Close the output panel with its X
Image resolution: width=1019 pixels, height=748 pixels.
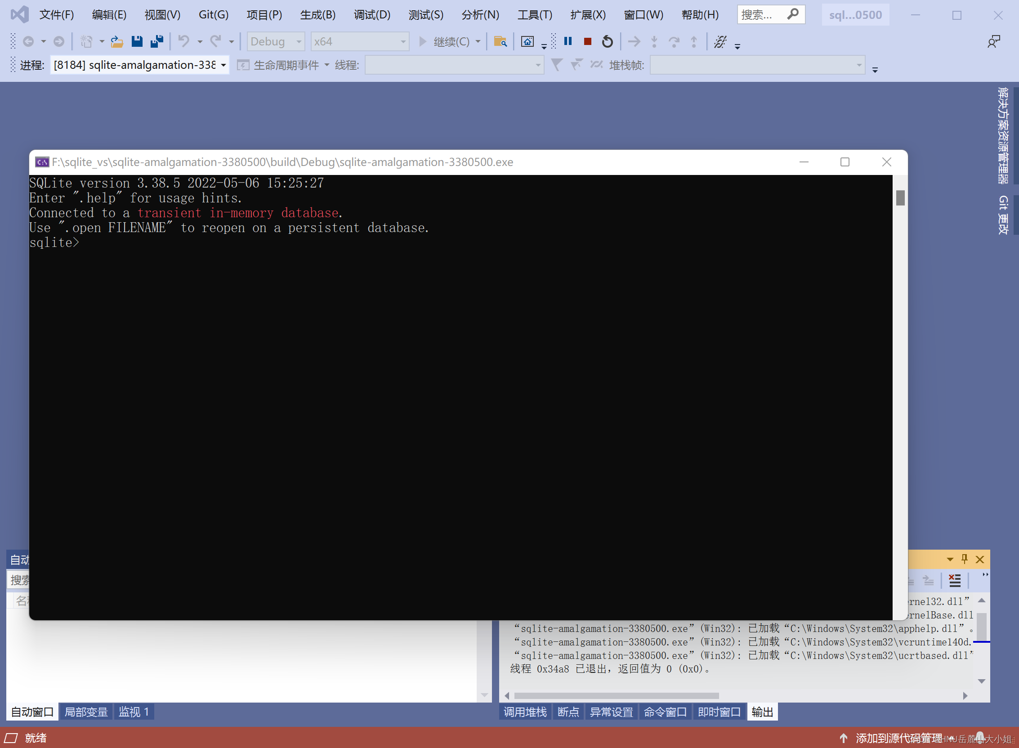pyautogui.click(x=979, y=560)
